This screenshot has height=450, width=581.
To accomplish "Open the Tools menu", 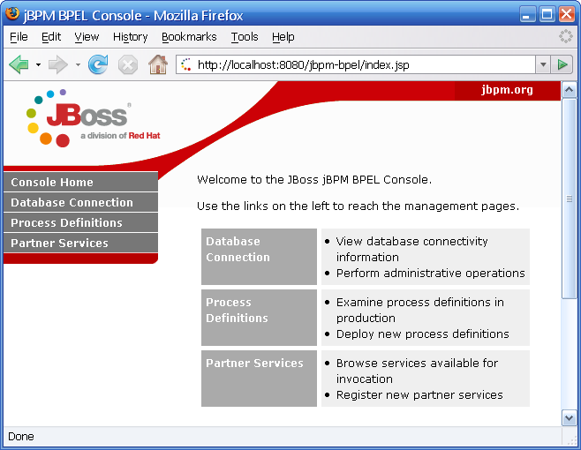I will pos(245,37).
